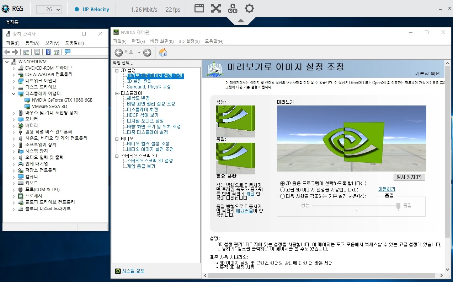Click the NVIDIA GeForce GTX 1060 6GB adapter icon
The width and height of the screenshot is (453, 282).
(27, 100)
